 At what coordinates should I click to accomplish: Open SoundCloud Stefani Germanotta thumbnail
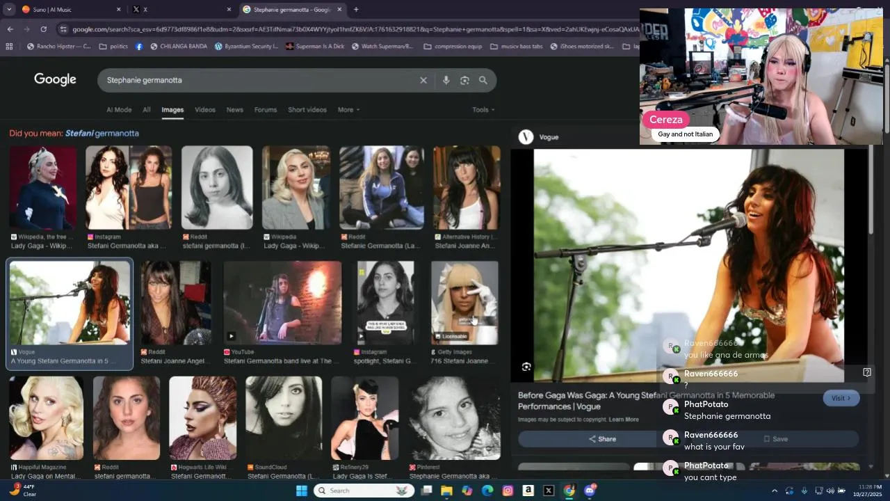(284, 418)
